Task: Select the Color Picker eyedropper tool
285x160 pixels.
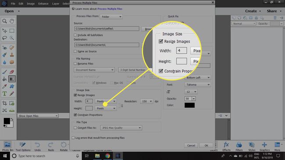Action: [x=4, y=86]
